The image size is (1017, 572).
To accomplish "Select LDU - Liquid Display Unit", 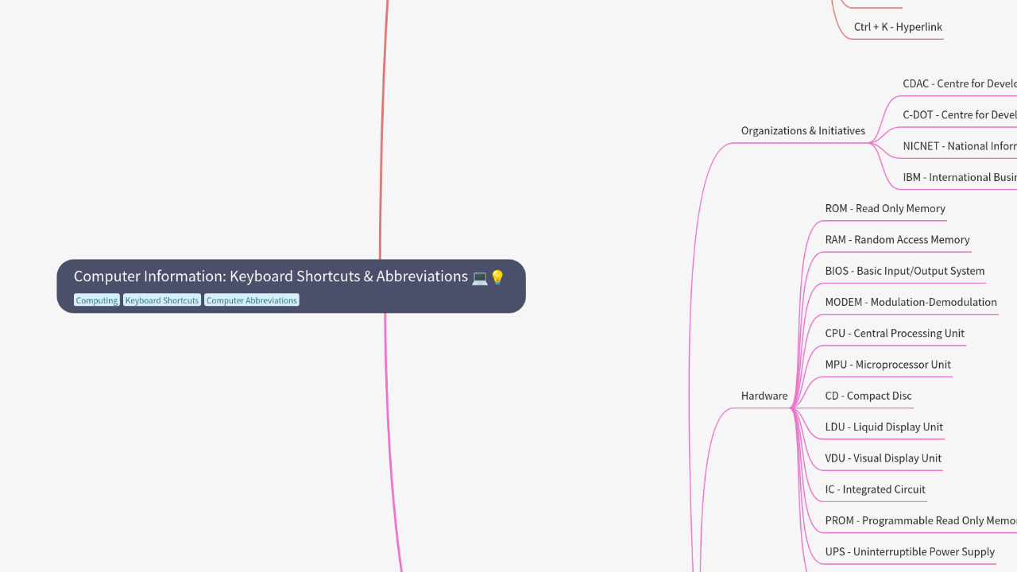I will tap(884, 427).
